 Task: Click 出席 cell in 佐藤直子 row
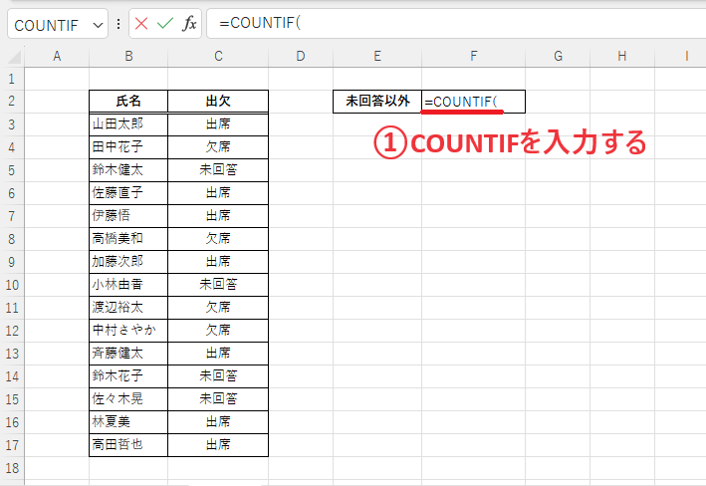218,193
